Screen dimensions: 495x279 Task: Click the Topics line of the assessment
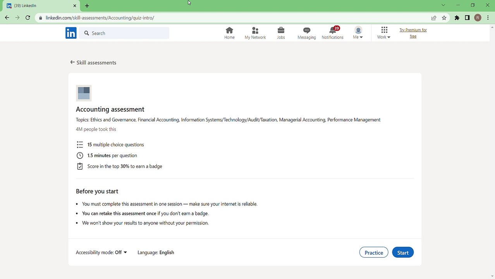tap(228, 120)
